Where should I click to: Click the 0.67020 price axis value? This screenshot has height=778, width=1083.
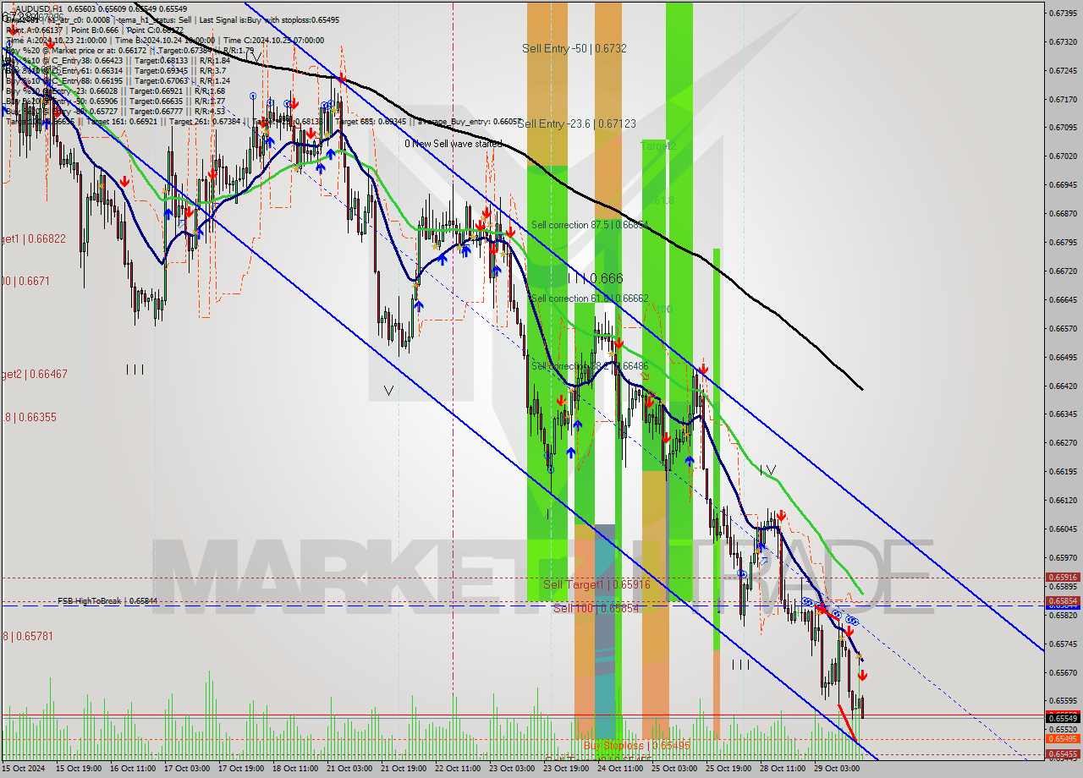pos(1063,156)
